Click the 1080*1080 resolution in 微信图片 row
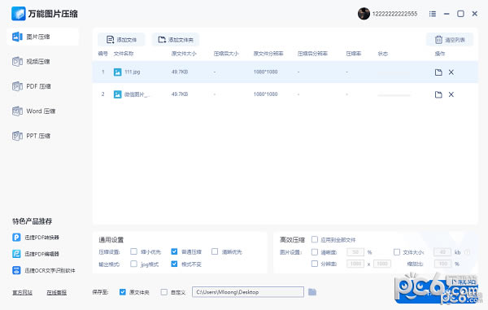The height and width of the screenshot is (310, 488). 265,94
